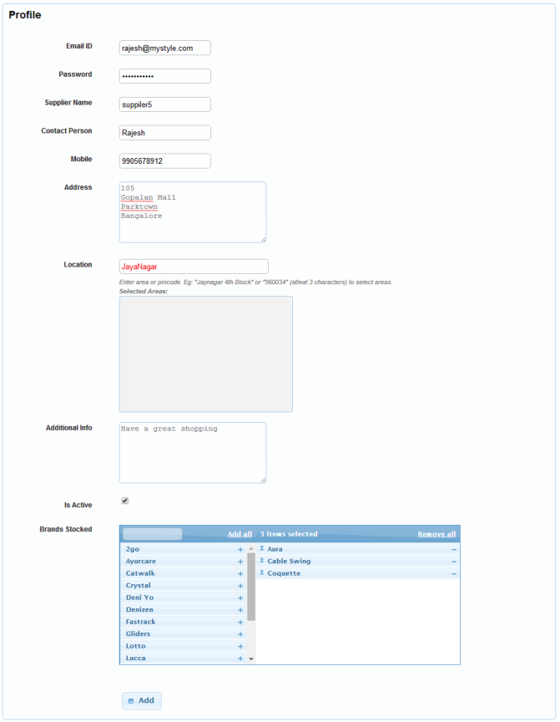Image resolution: width=560 pixels, height=722 pixels.
Task: Click brand list scrollbar up arrow
Action: point(251,548)
